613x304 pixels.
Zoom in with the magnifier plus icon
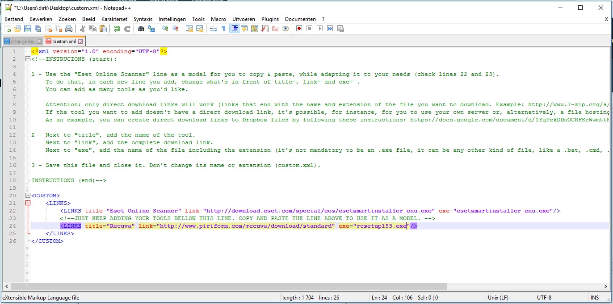[165, 29]
